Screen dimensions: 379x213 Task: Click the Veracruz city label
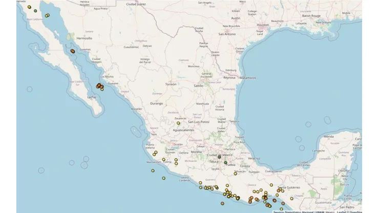point(254,158)
